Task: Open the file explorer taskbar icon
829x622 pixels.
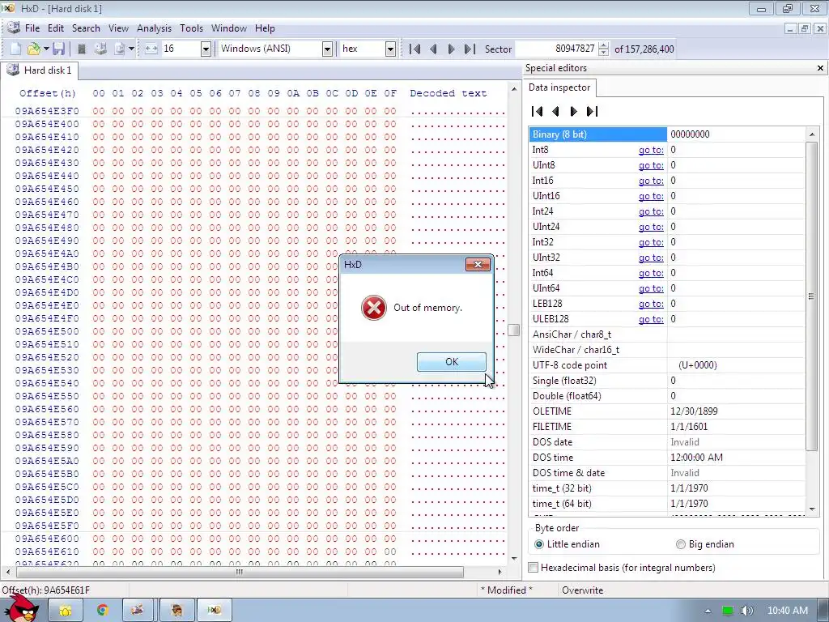Action: pos(66,611)
